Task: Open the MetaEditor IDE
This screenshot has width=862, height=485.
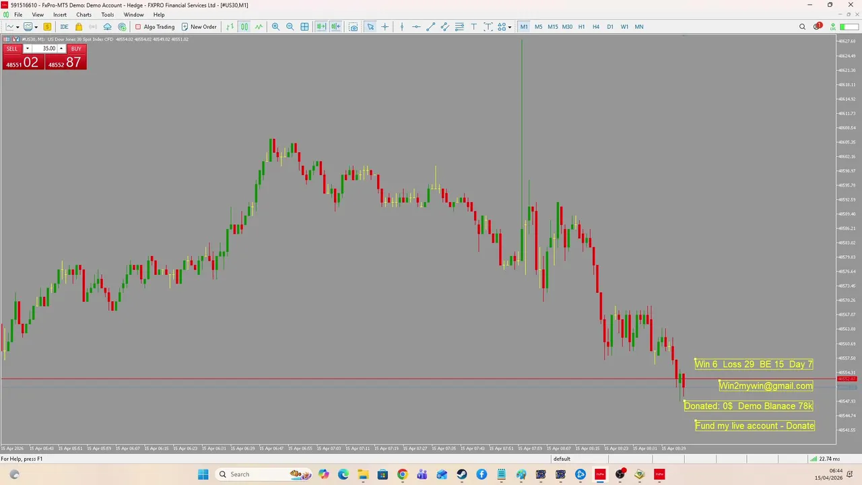Action: coord(64,27)
